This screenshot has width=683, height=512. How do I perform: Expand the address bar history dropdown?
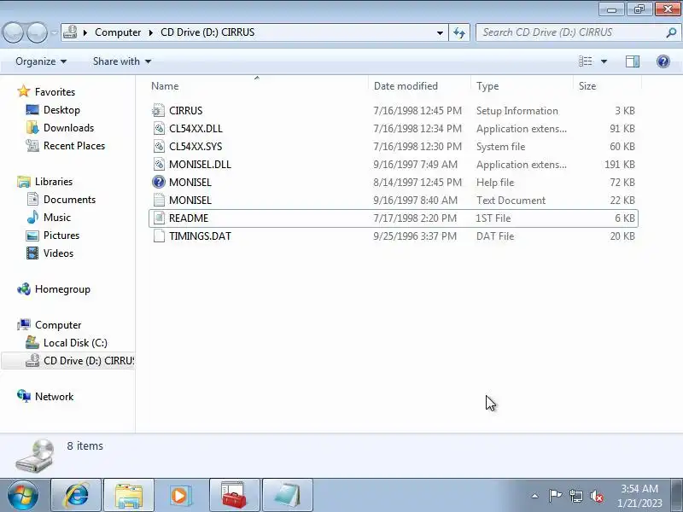point(440,32)
